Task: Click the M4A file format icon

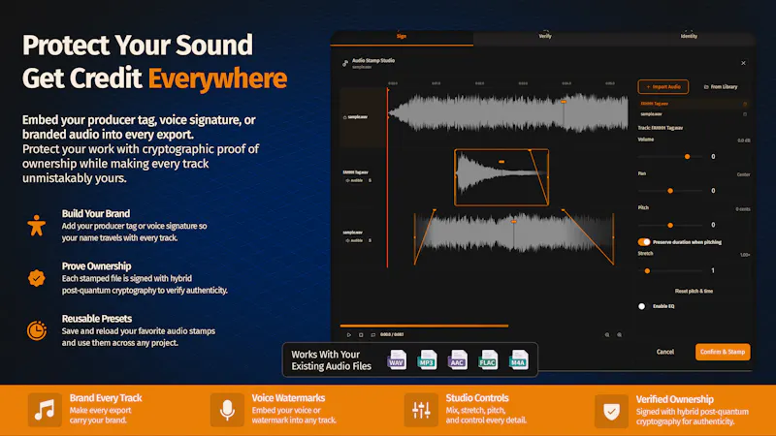Action: coord(519,359)
